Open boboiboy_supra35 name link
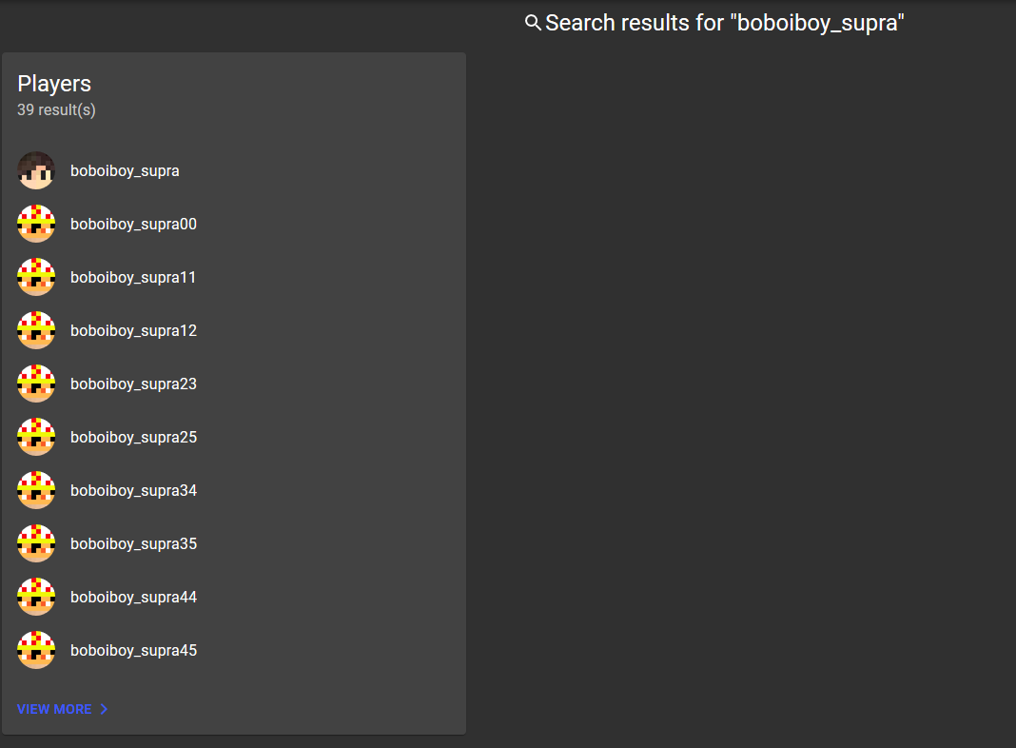 pyautogui.click(x=133, y=543)
